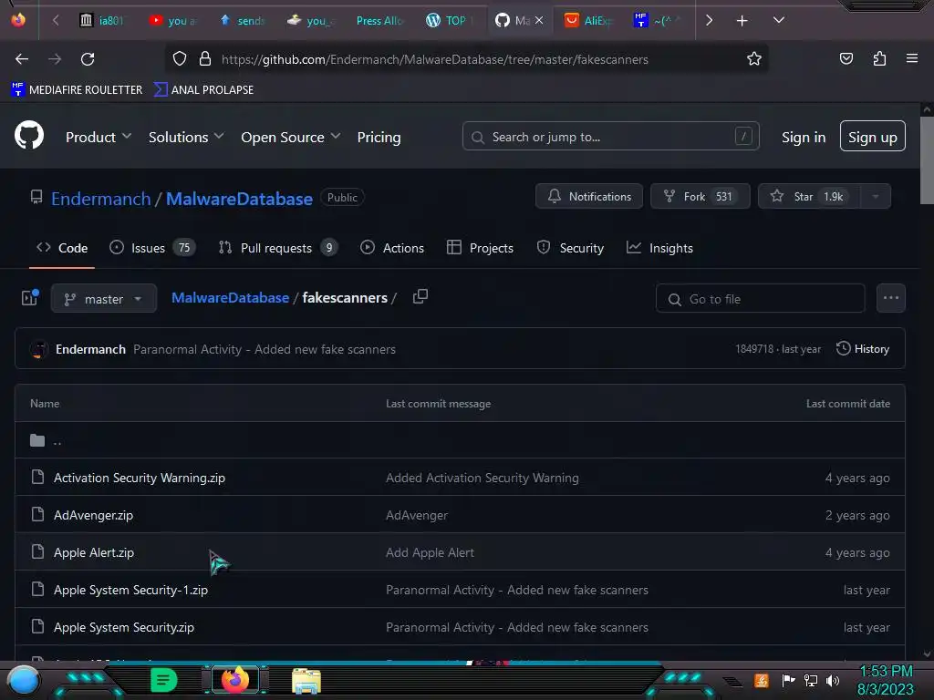Open Firefox hamburger menu

911,59
